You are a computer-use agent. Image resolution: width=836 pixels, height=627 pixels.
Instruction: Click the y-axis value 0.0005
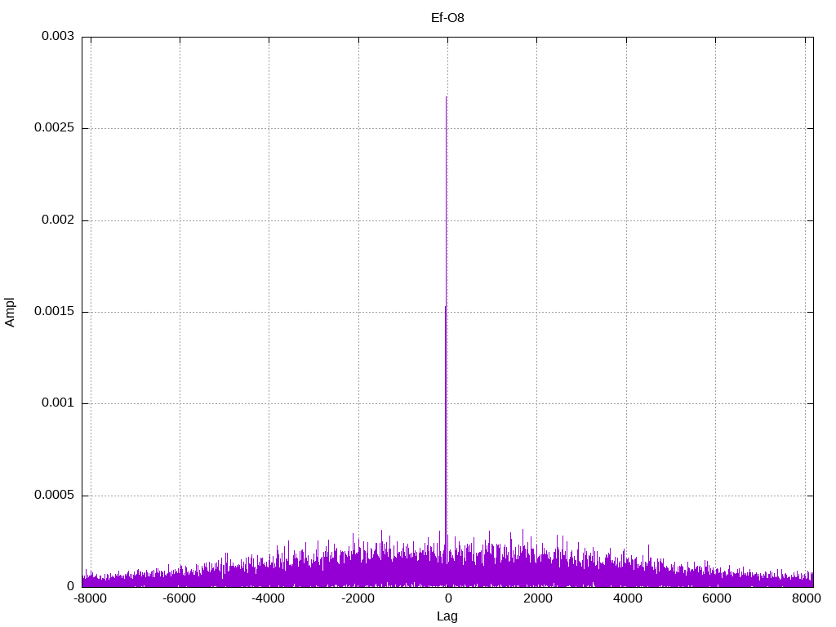pyautogui.click(x=54, y=495)
